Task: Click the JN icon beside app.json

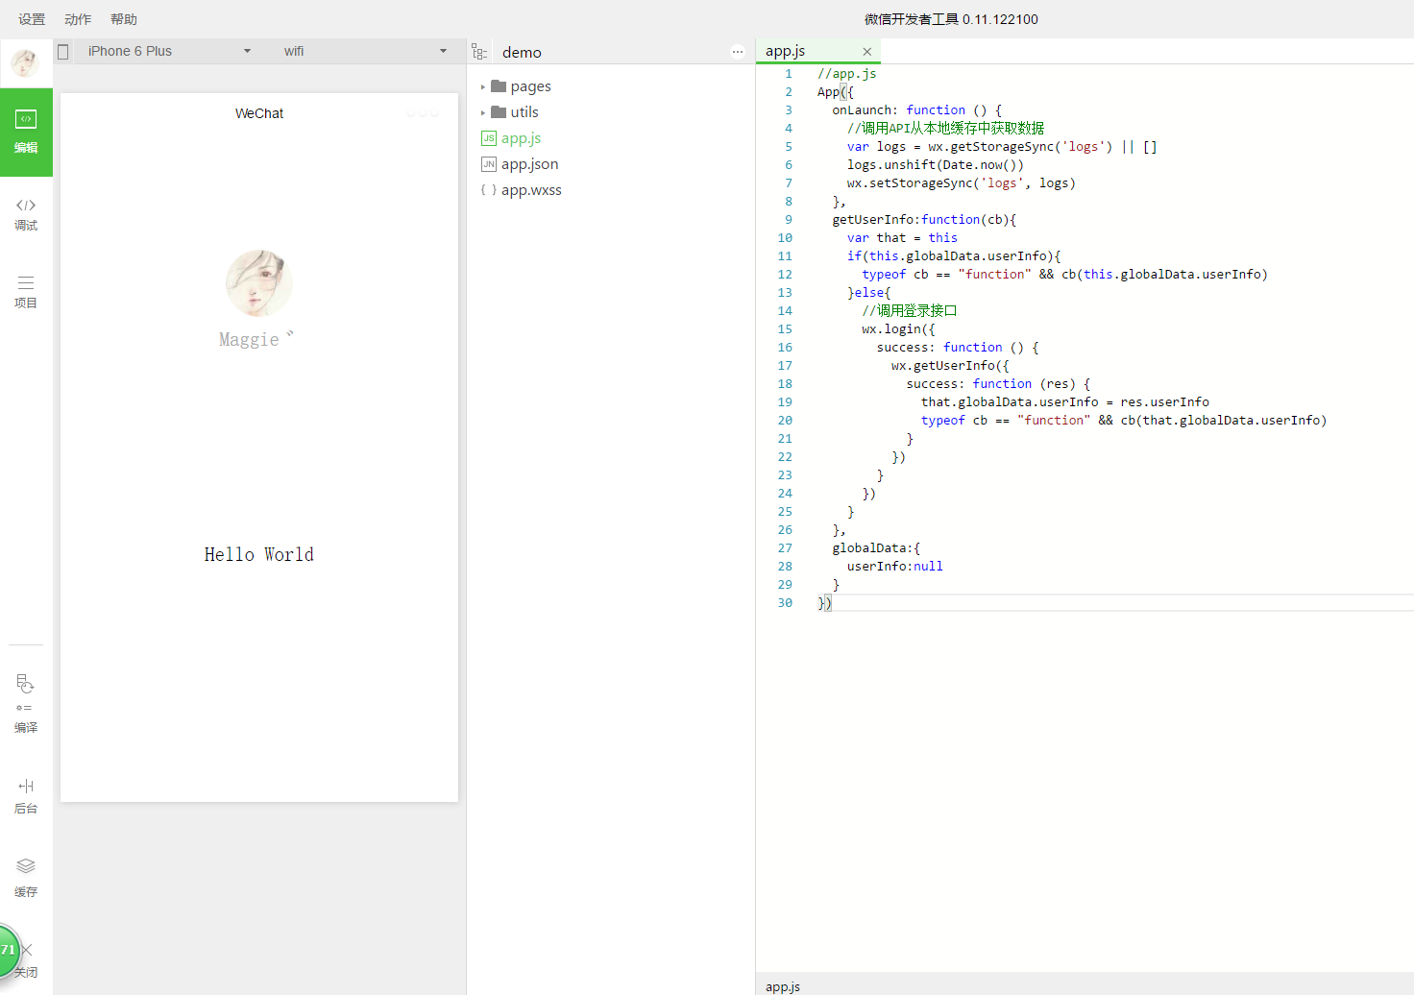Action: coord(489,164)
